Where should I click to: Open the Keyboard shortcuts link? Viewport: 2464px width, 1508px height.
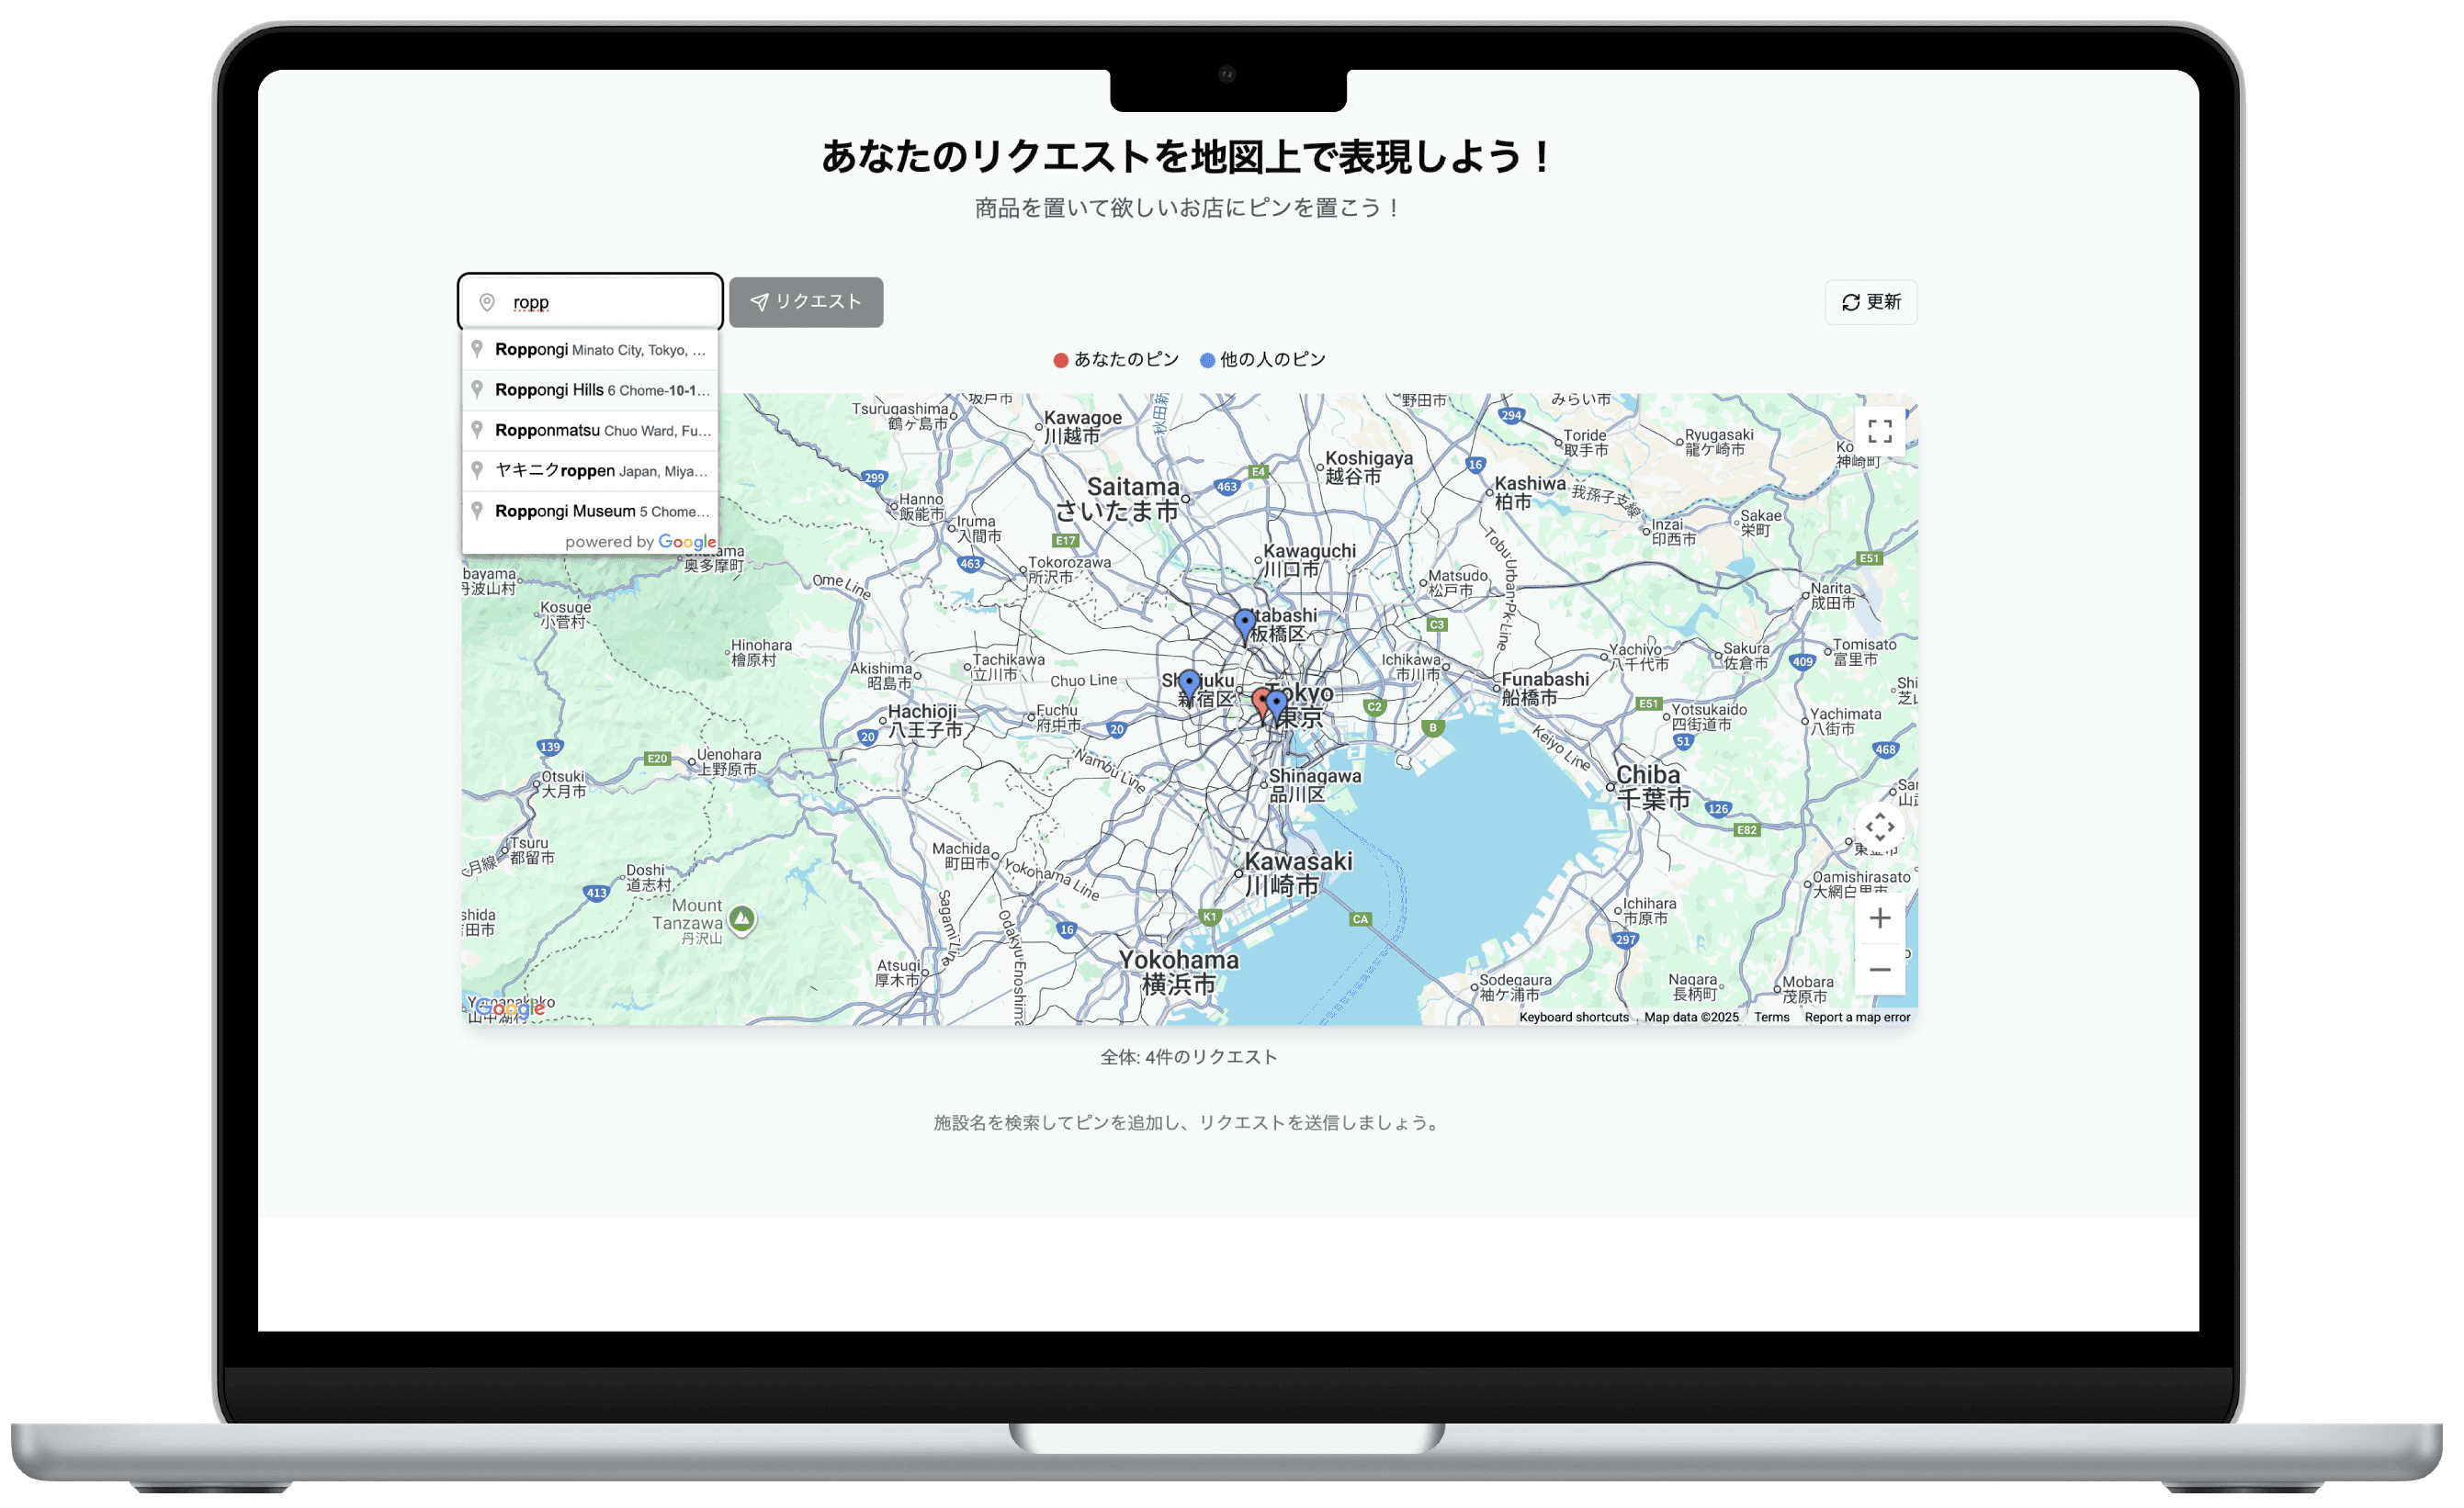point(1573,1018)
